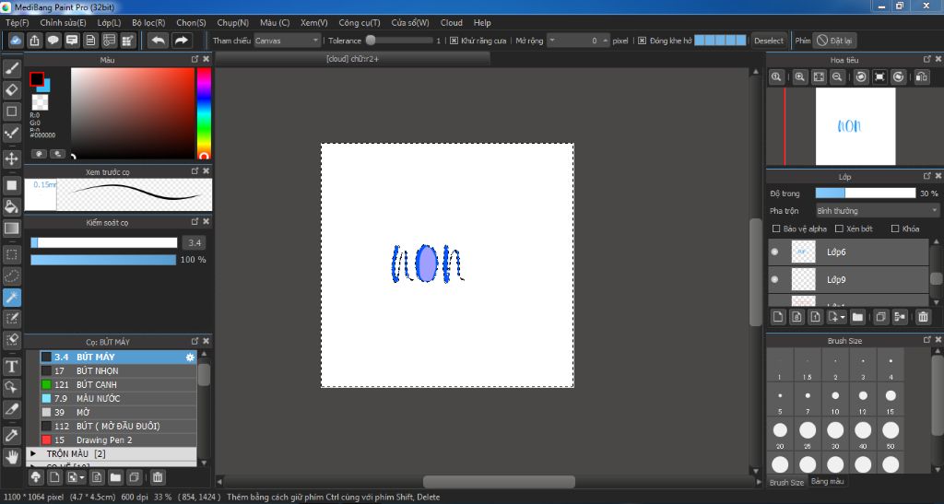Click the Lớp6 layer thumbnail
944x504 pixels.
803,252
